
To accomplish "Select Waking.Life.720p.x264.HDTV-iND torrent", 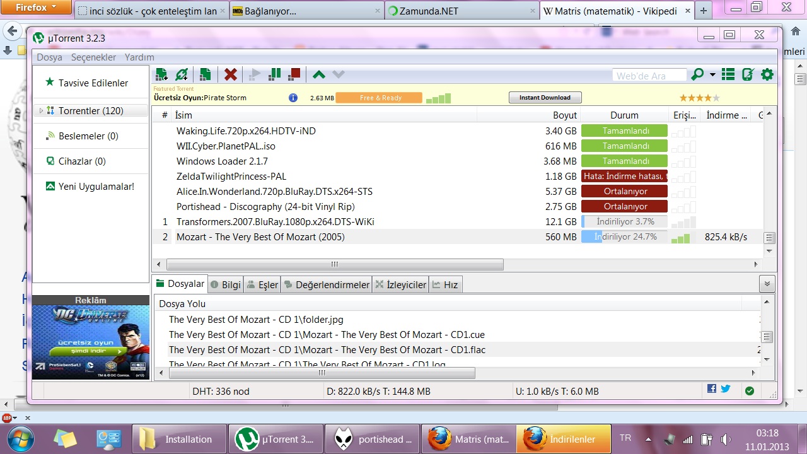I will pos(458,131).
